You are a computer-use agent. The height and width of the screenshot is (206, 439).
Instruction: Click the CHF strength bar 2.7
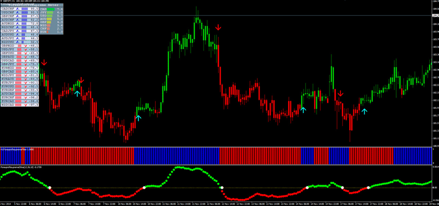coord(48,29)
